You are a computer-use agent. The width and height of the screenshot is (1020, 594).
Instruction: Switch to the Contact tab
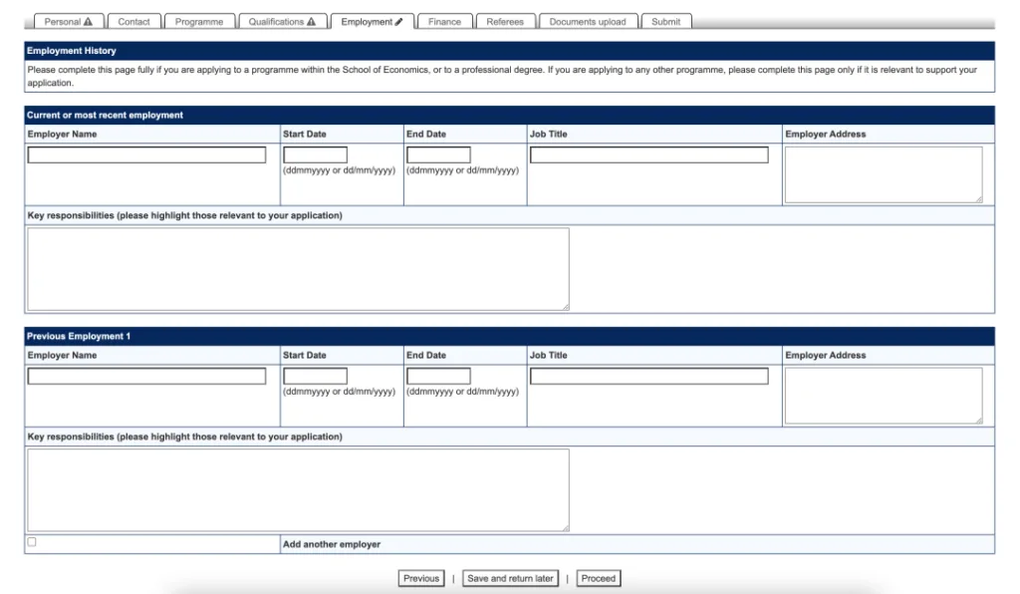click(133, 22)
